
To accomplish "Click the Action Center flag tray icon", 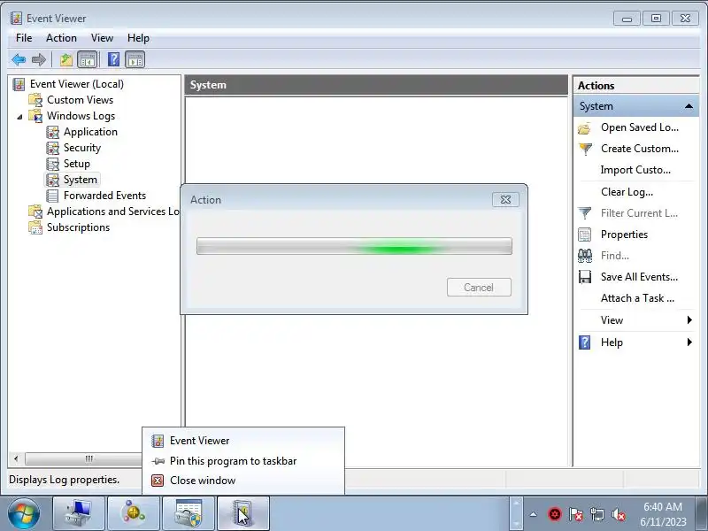I will (576, 514).
